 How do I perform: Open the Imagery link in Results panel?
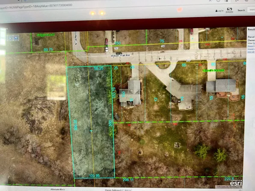[251, 49]
